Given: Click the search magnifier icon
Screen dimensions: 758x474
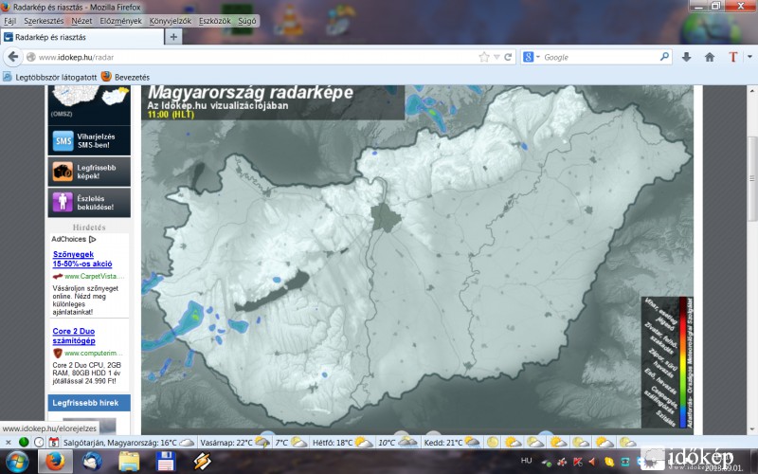Looking at the screenshot, I should pyautogui.click(x=665, y=57).
